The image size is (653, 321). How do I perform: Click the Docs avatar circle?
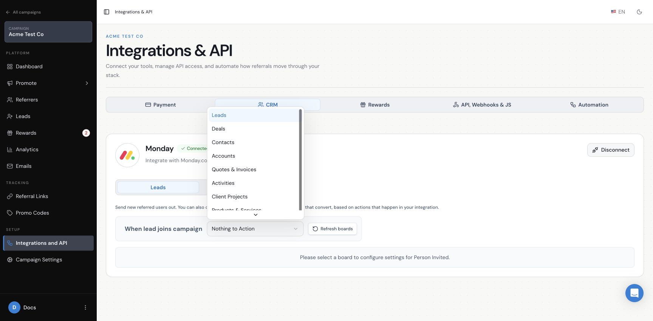tap(14, 307)
